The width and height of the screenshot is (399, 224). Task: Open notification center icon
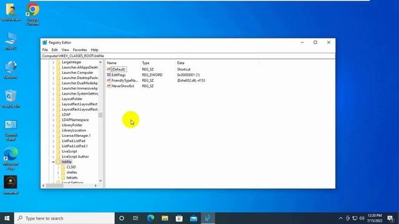coord(390,218)
